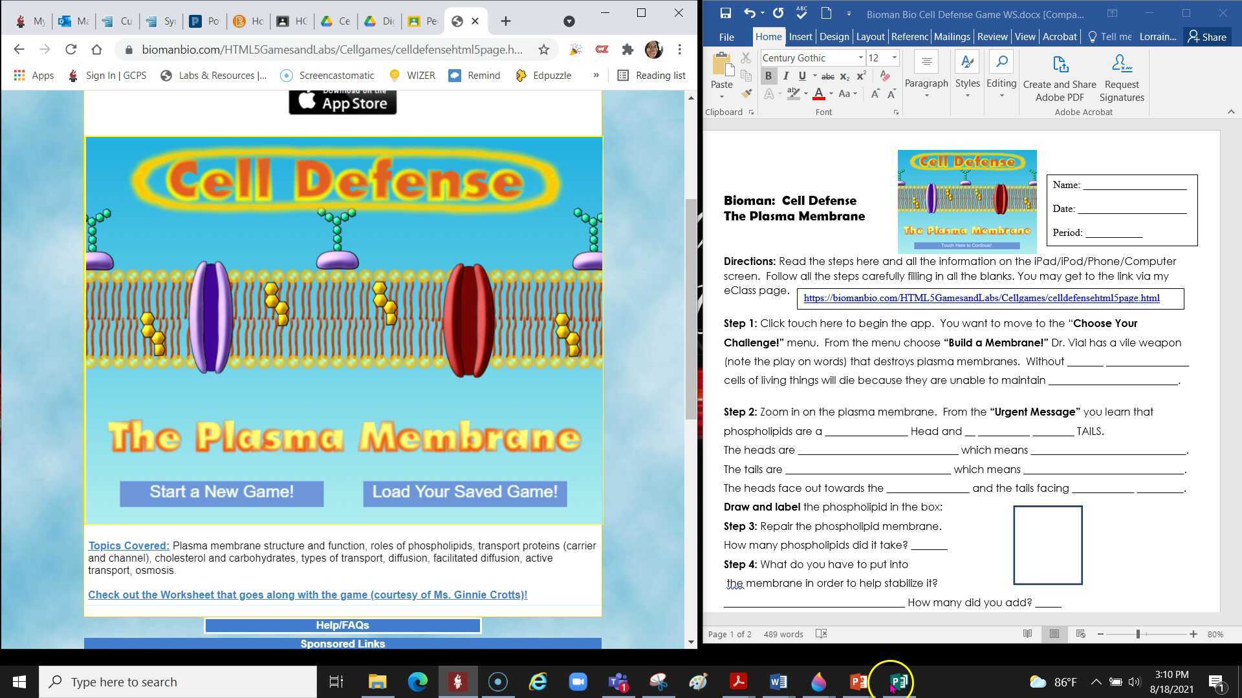
Task: Open Customize Quick Access Toolbar dropdown
Action: click(x=849, y=14)
